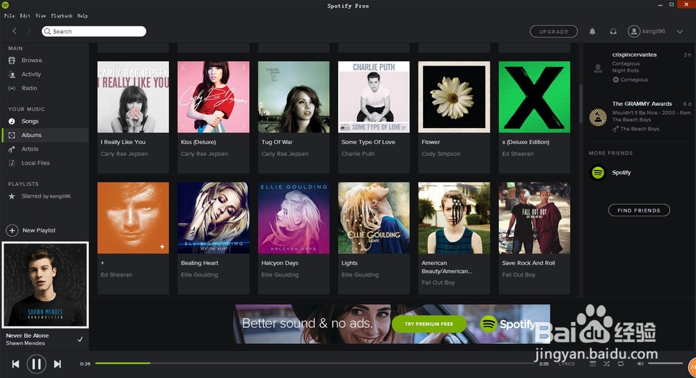
Task: Open Kiss (Deluxe) album cover
Action: pyautogui.click(x=214, y=97)
